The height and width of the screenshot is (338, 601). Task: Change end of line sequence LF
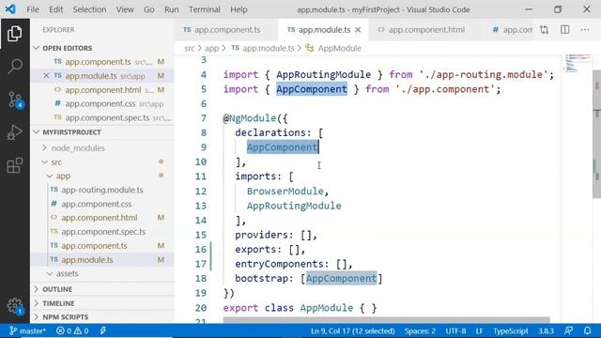pyautogui.click(x=480, y=330)
